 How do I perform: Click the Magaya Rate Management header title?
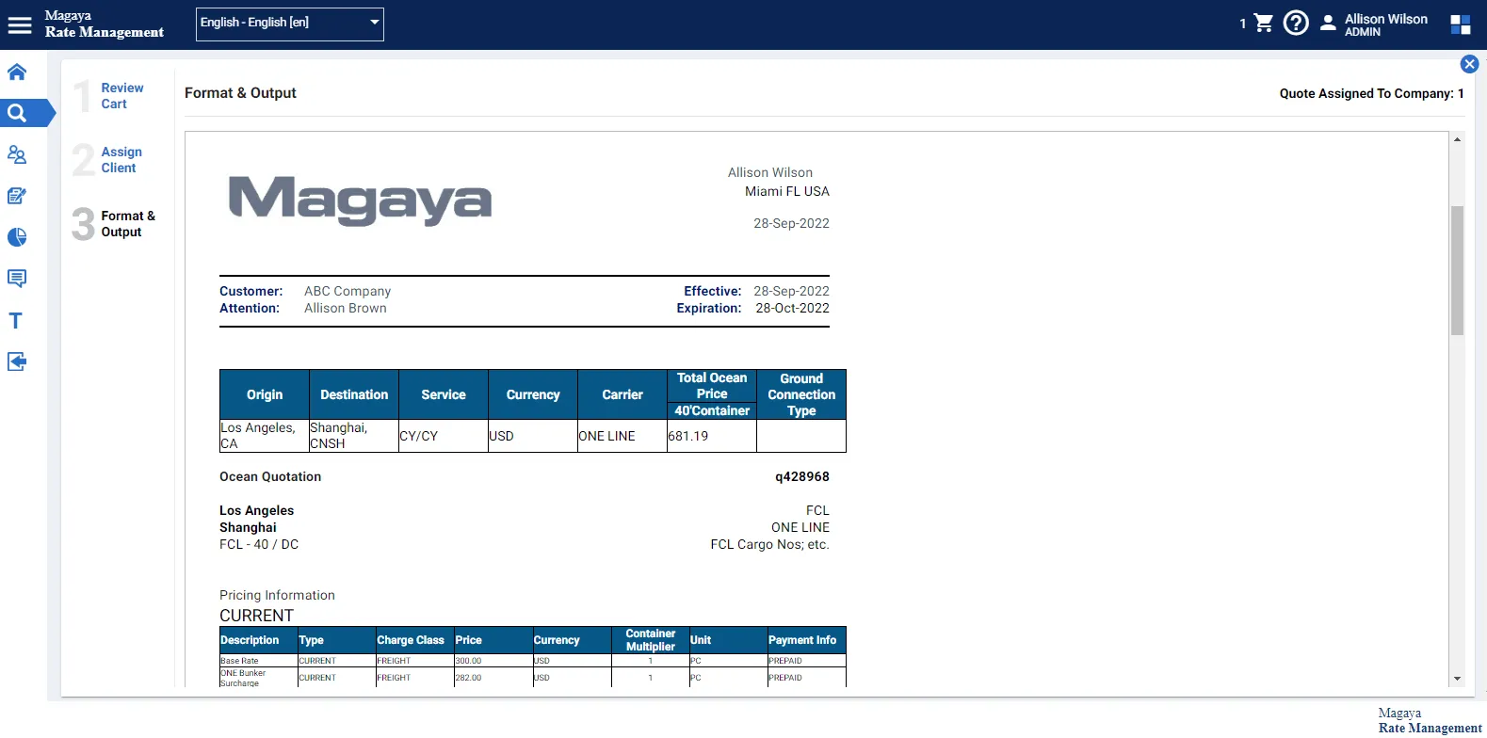(105, 24)
